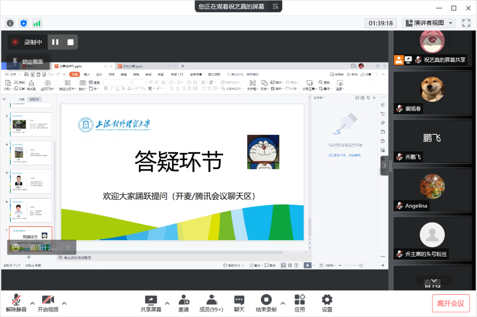Open the Chat (聊天) panel
Screen dimensions: 477x317
coord(239,303)
